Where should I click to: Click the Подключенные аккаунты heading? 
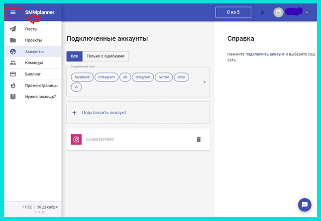(107, 38)
